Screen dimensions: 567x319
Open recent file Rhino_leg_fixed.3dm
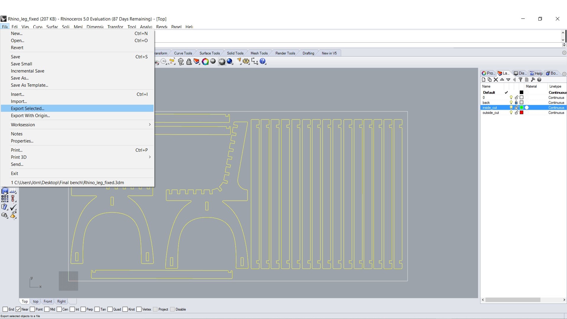(x=67, y=183)
